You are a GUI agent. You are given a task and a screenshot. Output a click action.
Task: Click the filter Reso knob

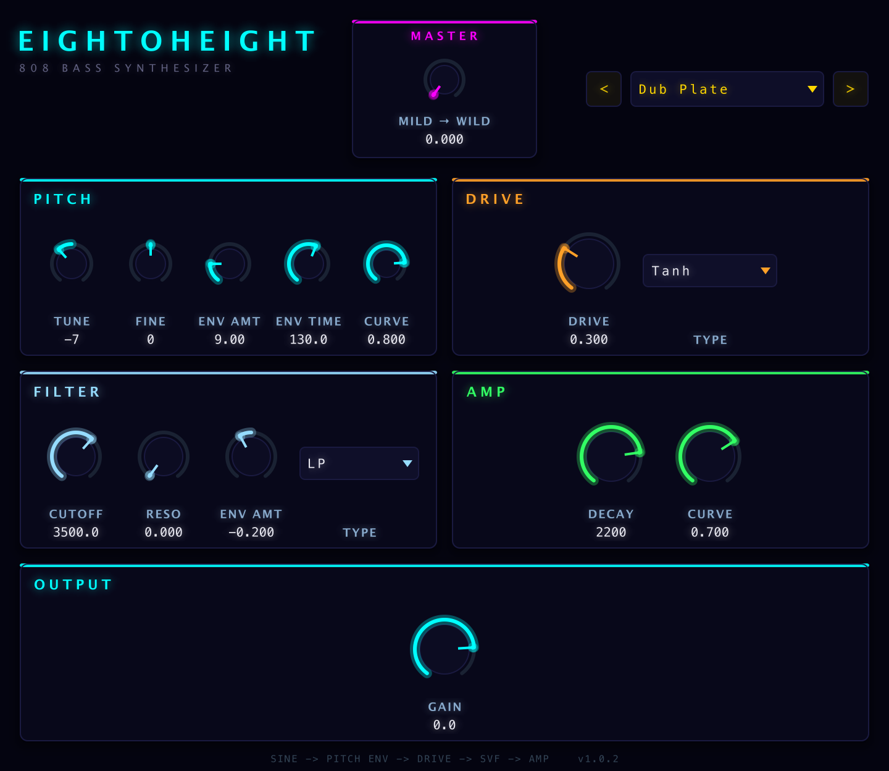(x=164, y=457)
